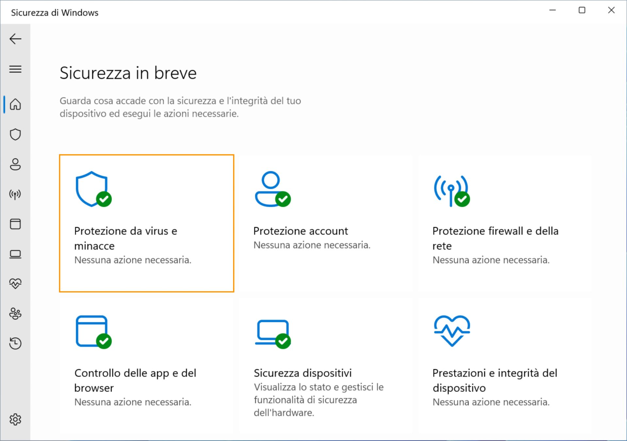This screenshot has width=627, height=441.
Task: Open Prestazioni e integrità del dispositivo
Action: point(505,365)
